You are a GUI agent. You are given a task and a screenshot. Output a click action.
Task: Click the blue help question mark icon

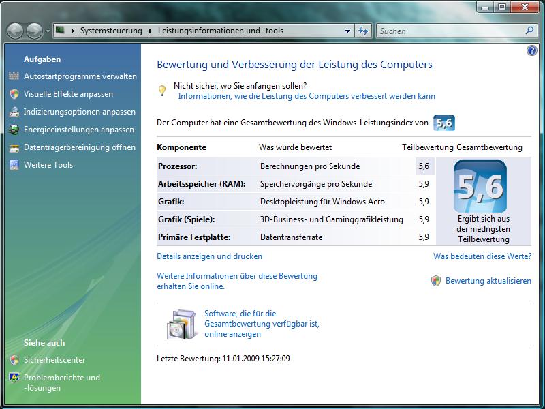532,50
